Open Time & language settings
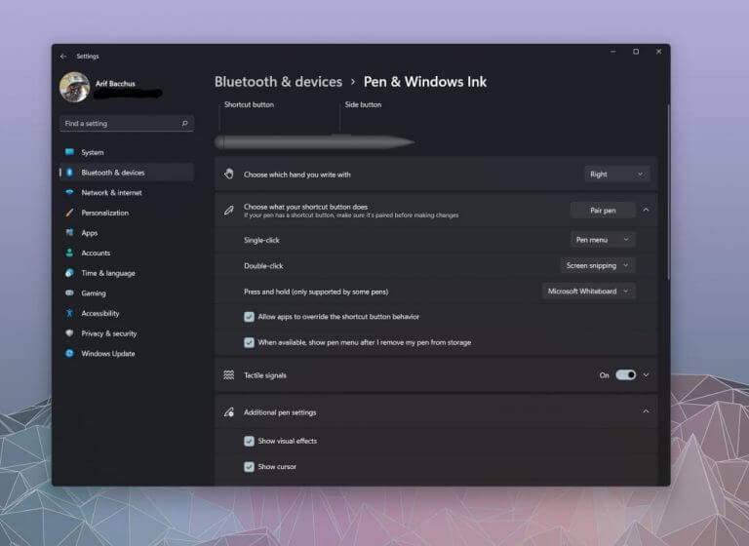Viewport: 749px width, 546px height. coord(127,273)
